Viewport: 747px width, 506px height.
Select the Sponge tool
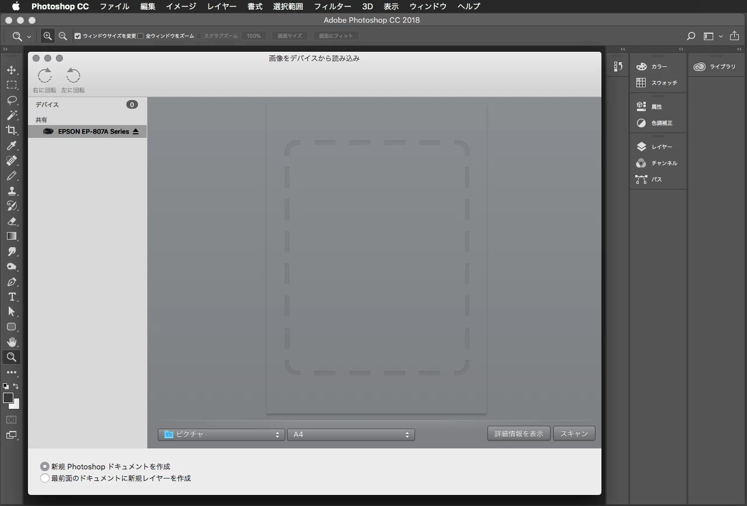pos(12,266)
